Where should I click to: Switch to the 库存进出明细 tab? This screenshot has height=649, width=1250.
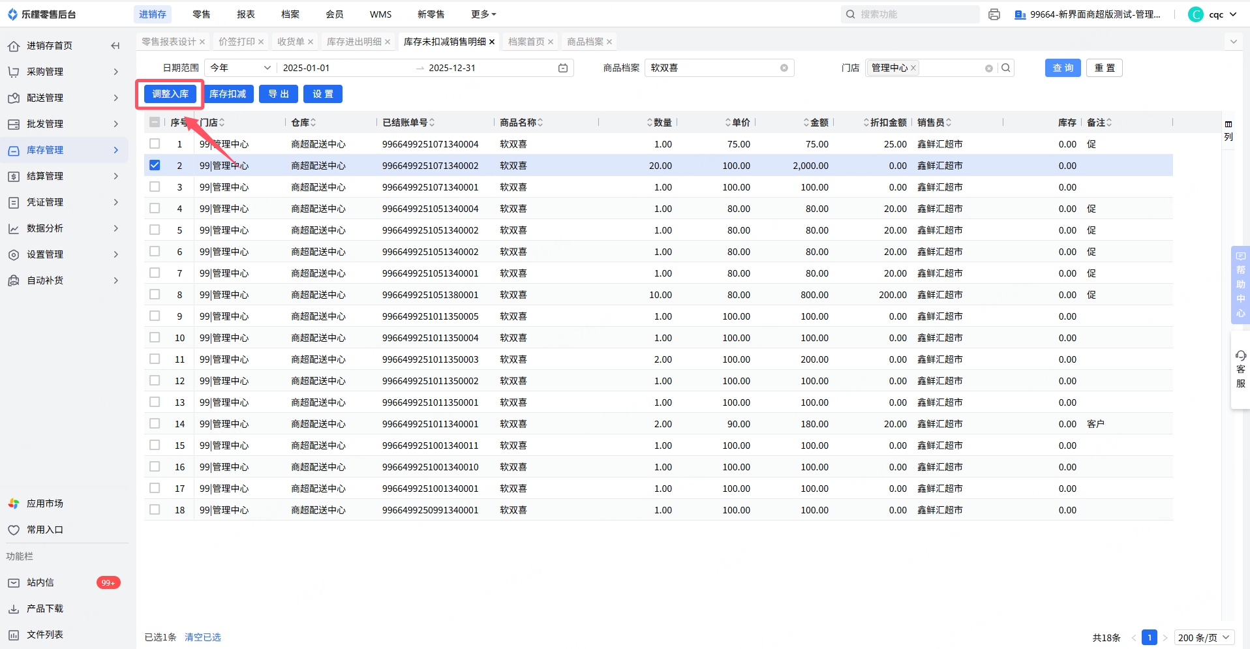click(x=354, y=42)
